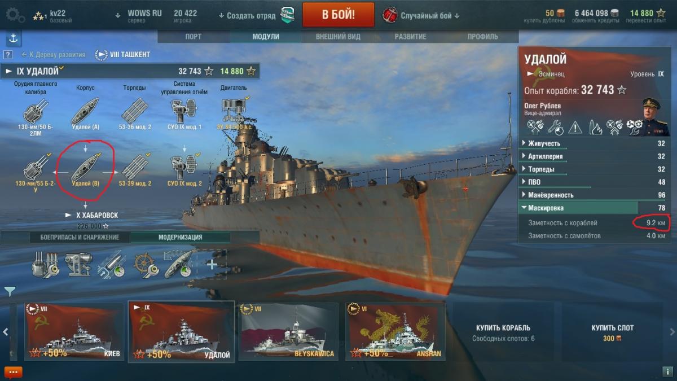Open the chat bubble icon

[x=13, y=372]
